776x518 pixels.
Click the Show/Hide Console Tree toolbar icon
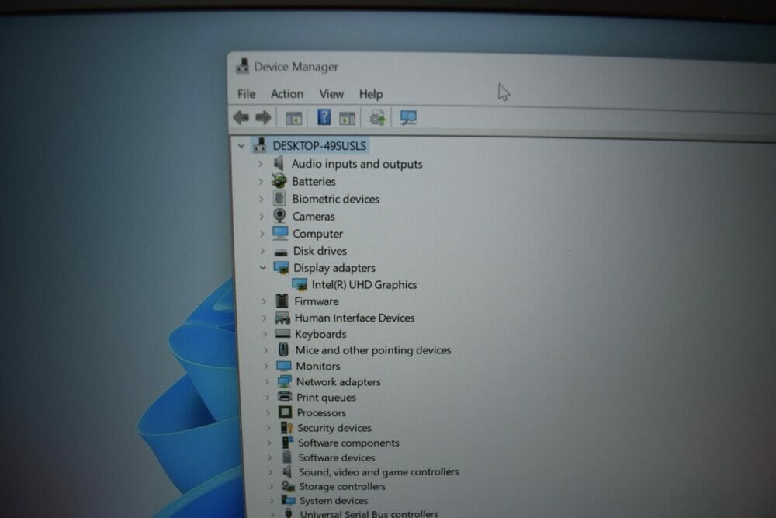[x=294, y=118]
